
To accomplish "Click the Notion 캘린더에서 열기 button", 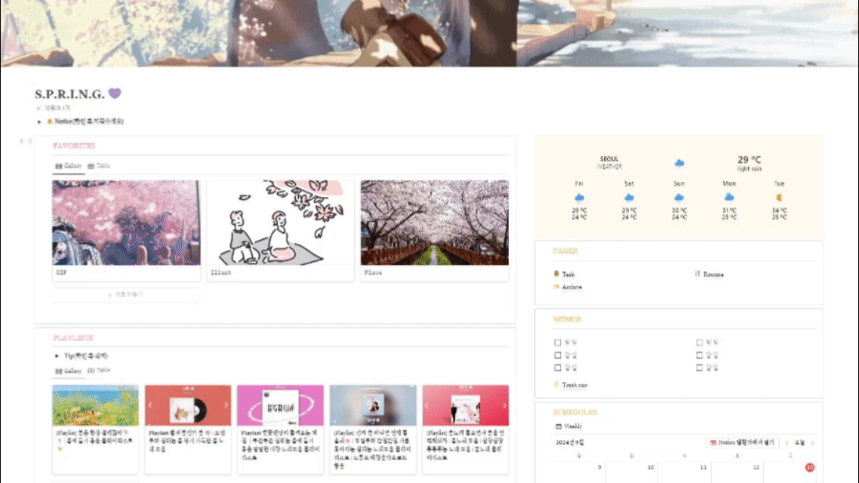I will [x=742, y=442].
